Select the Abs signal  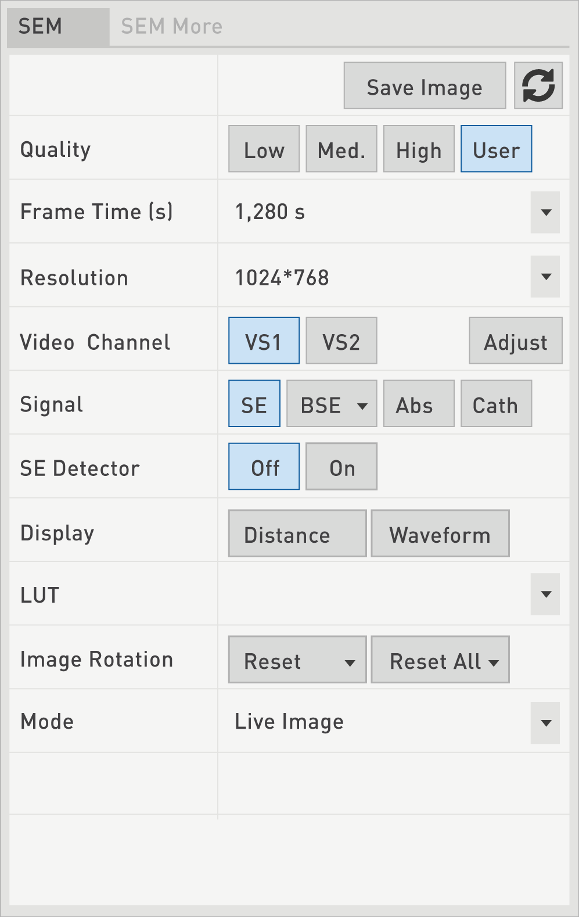pyautogui.click(x=418, y=404)
